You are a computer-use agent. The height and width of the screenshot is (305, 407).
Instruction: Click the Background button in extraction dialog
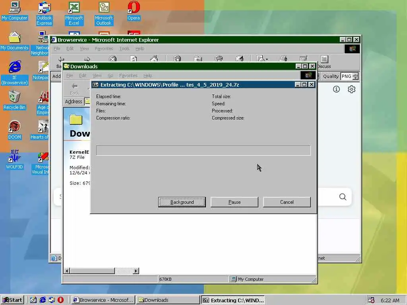click(182, 202)
